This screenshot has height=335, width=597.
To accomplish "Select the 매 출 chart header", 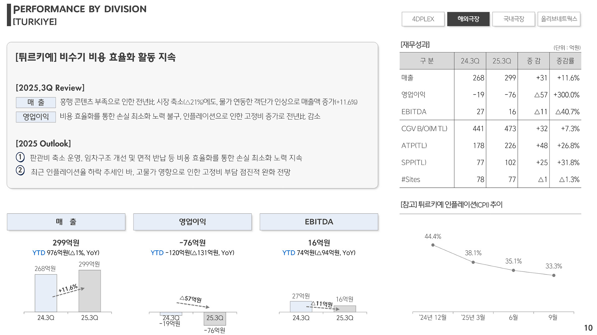I will point(66,222).
